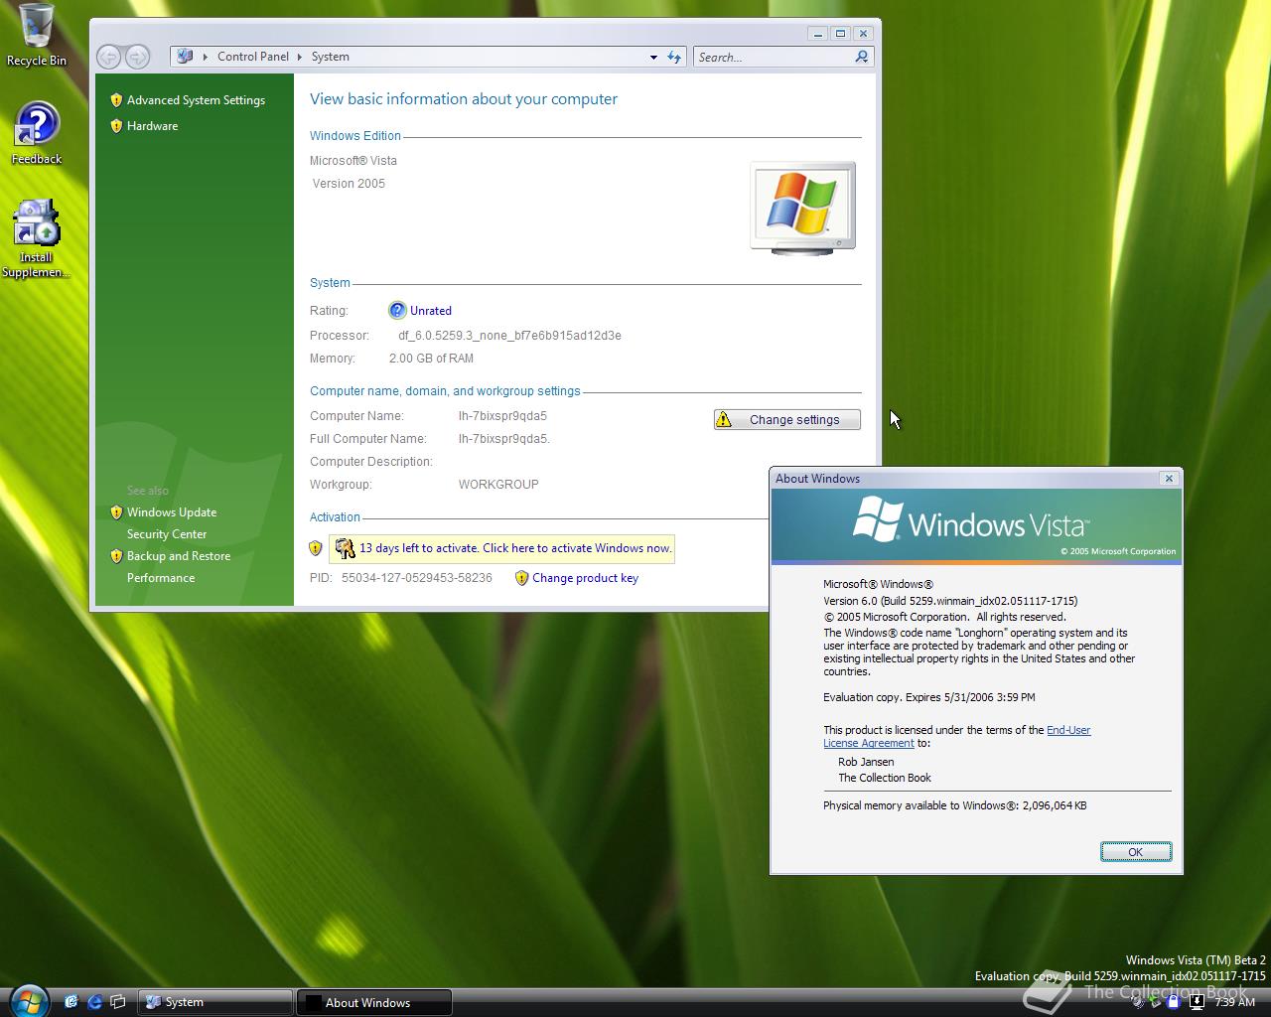Click System in the breadcrumb path
Screen dimensions: 1271x1017
point(331,57)
